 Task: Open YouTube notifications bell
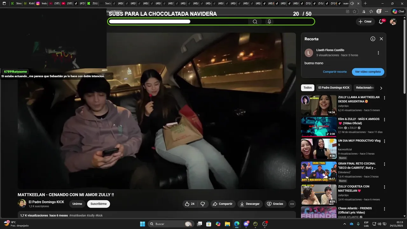tap(381, 22)
